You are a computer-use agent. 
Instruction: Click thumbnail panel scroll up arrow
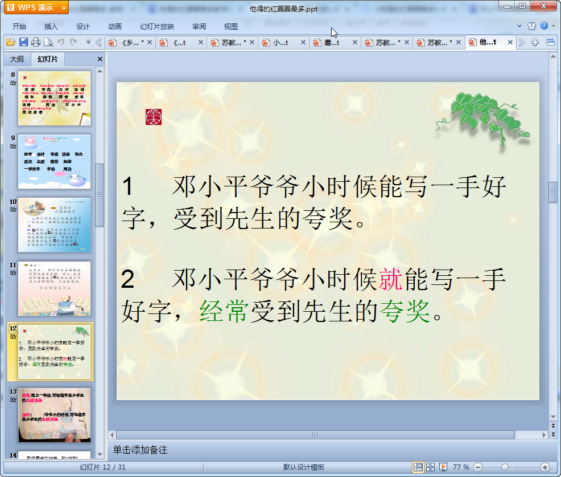pyautogui.click(x=100, y=71)
